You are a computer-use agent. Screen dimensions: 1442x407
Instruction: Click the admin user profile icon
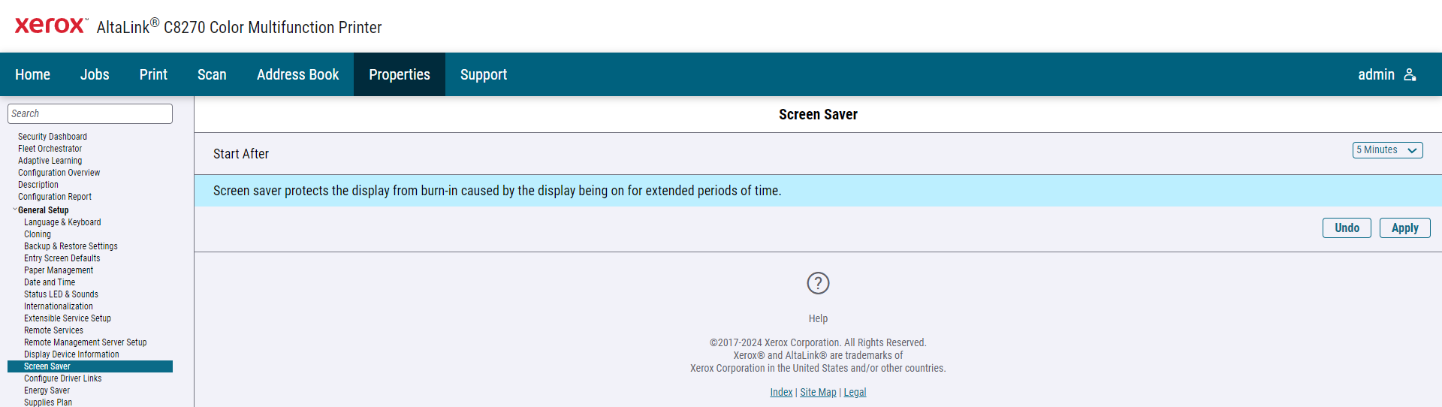click(1410, 74)
